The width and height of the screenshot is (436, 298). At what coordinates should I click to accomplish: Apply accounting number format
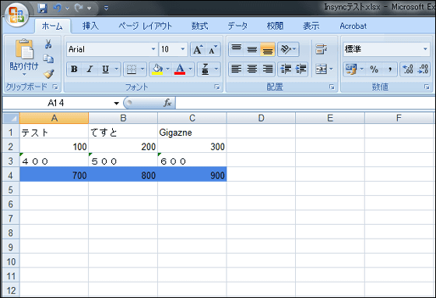351,69
